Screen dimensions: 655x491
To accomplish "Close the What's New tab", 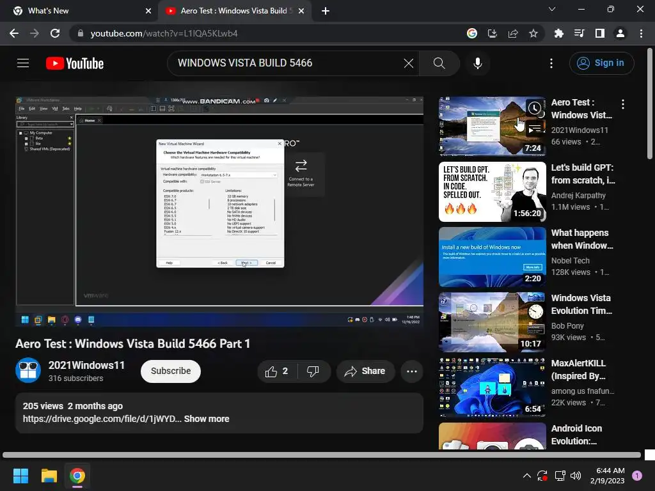I will tap(148, 11).
